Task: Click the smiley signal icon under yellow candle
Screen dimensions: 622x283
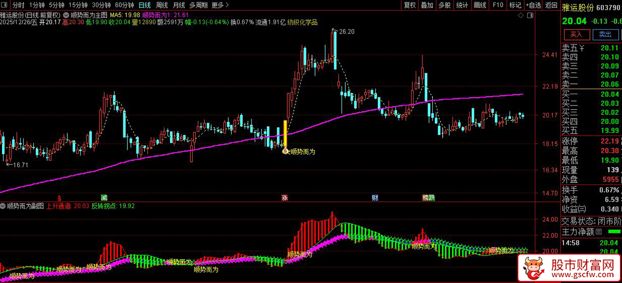Action: tap(285, 151)
